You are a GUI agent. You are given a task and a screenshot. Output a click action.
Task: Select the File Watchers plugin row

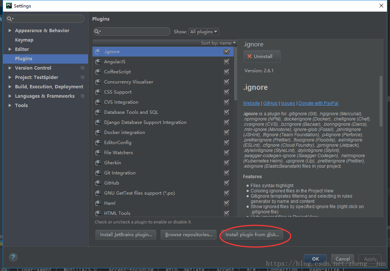[163, 152]
